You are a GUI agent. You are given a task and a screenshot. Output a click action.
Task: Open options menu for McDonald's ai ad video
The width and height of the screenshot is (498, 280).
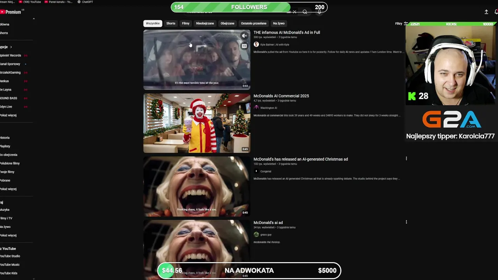pos(406,222)
